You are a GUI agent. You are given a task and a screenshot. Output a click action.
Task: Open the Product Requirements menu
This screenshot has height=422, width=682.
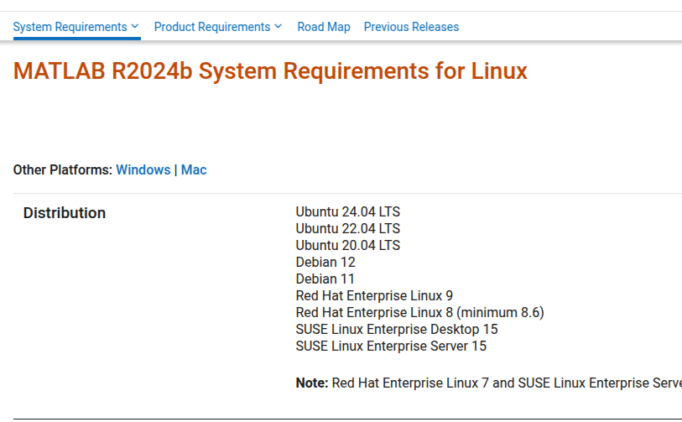click(212, 27)
